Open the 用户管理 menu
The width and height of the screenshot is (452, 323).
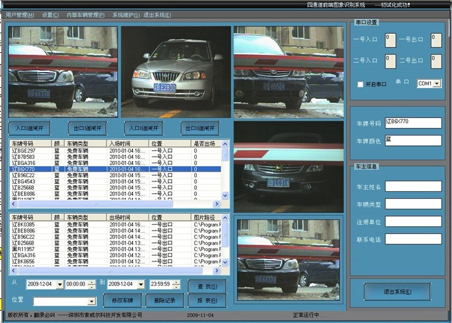pyautogui.click(x=20, y=14)
